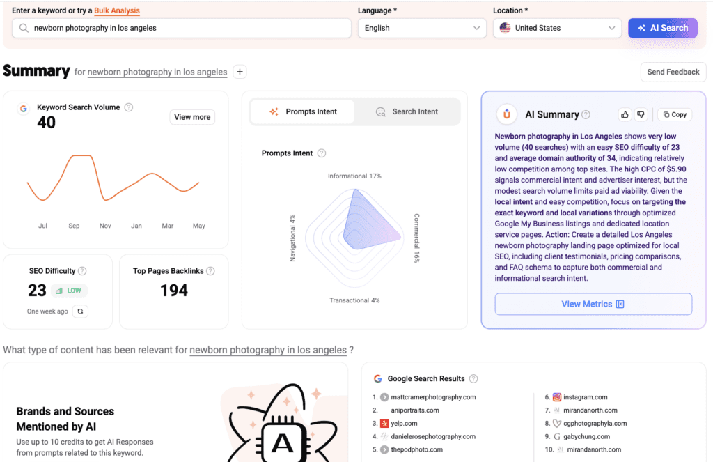Click the Navigational 4% label
The image size is (713, 462).
(x=292, y=238)
